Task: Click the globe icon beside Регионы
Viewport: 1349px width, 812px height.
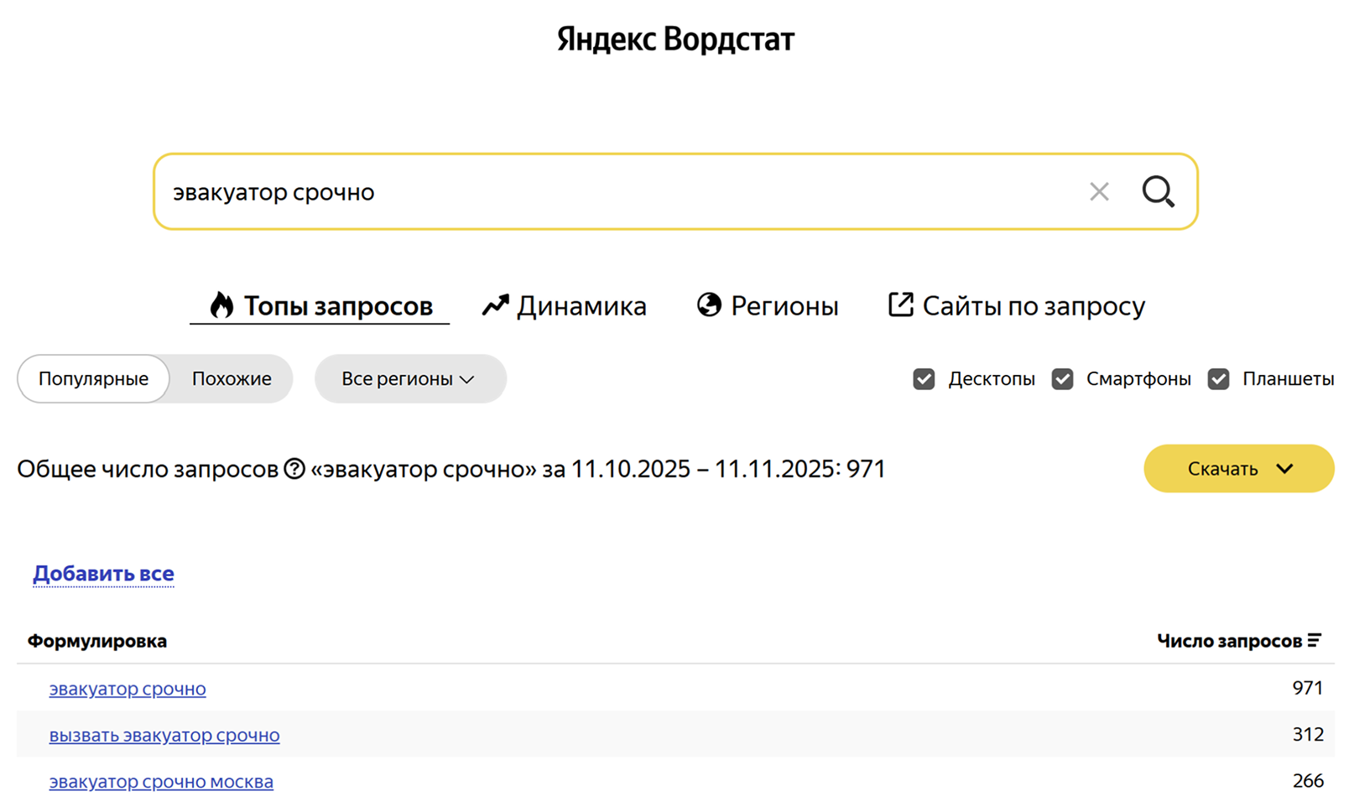Action: click(709, 305)
